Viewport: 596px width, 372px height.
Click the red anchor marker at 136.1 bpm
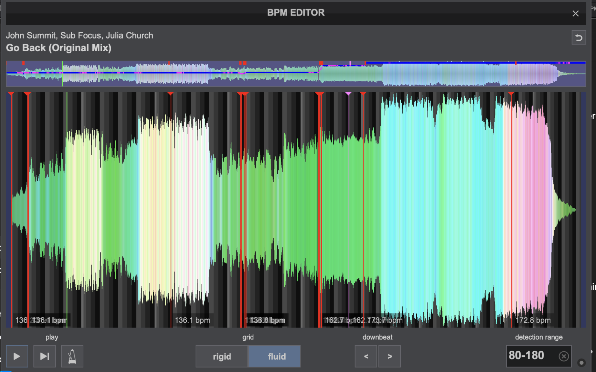[171, 94]
